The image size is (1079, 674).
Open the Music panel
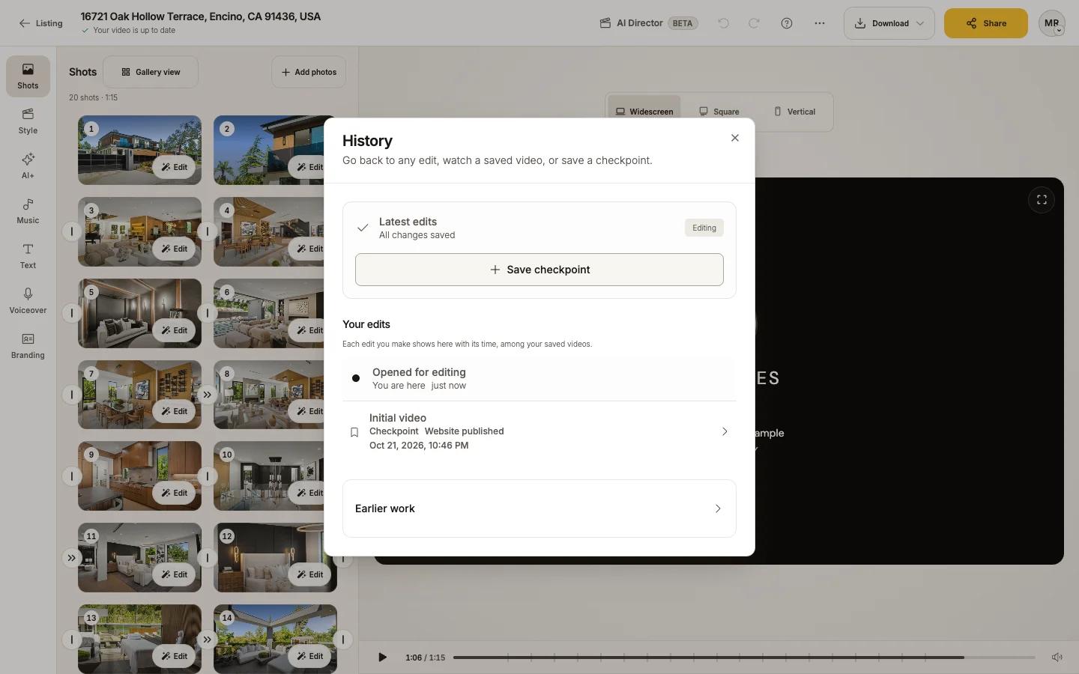tap(28, 211)
